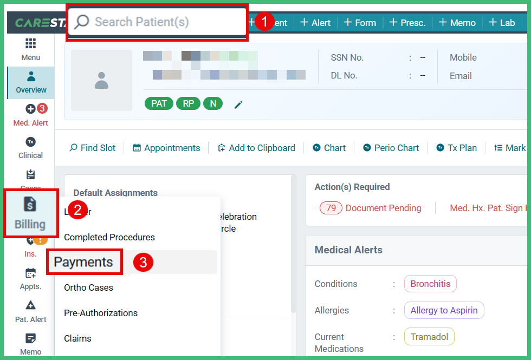Open Appts. from the sidebar
The image size is (531, 360).
tap(30, 279)
